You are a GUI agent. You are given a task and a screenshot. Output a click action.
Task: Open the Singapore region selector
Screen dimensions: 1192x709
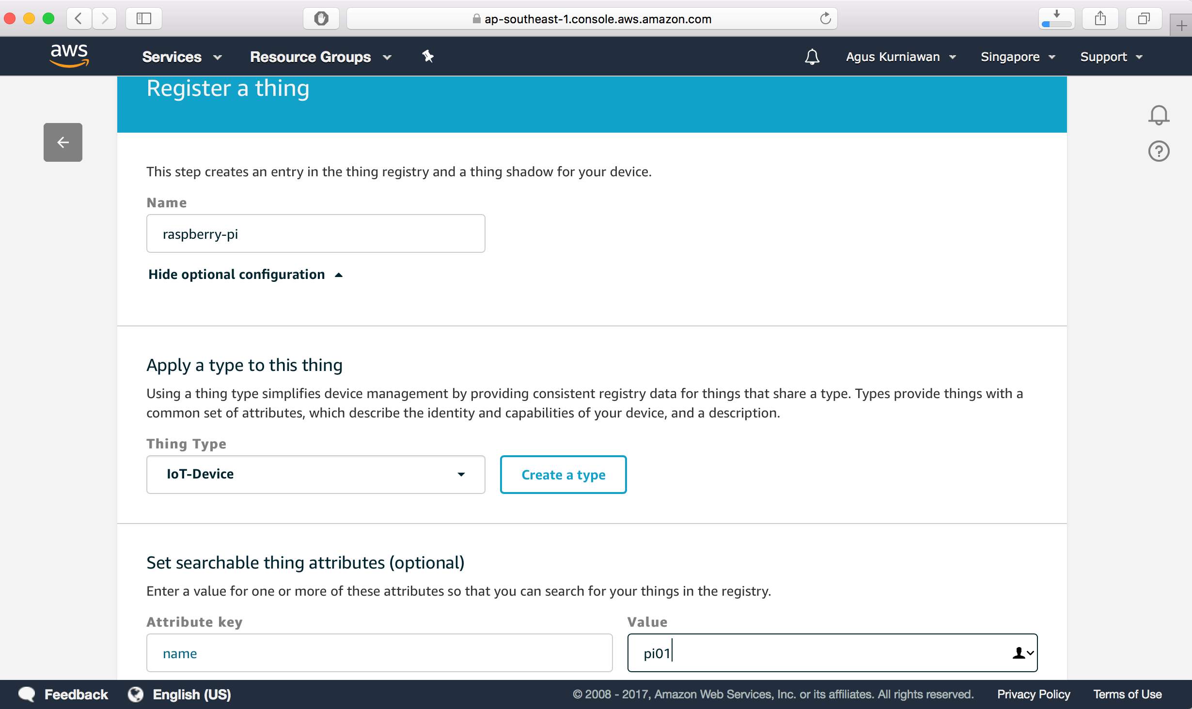pos(1018,57)
